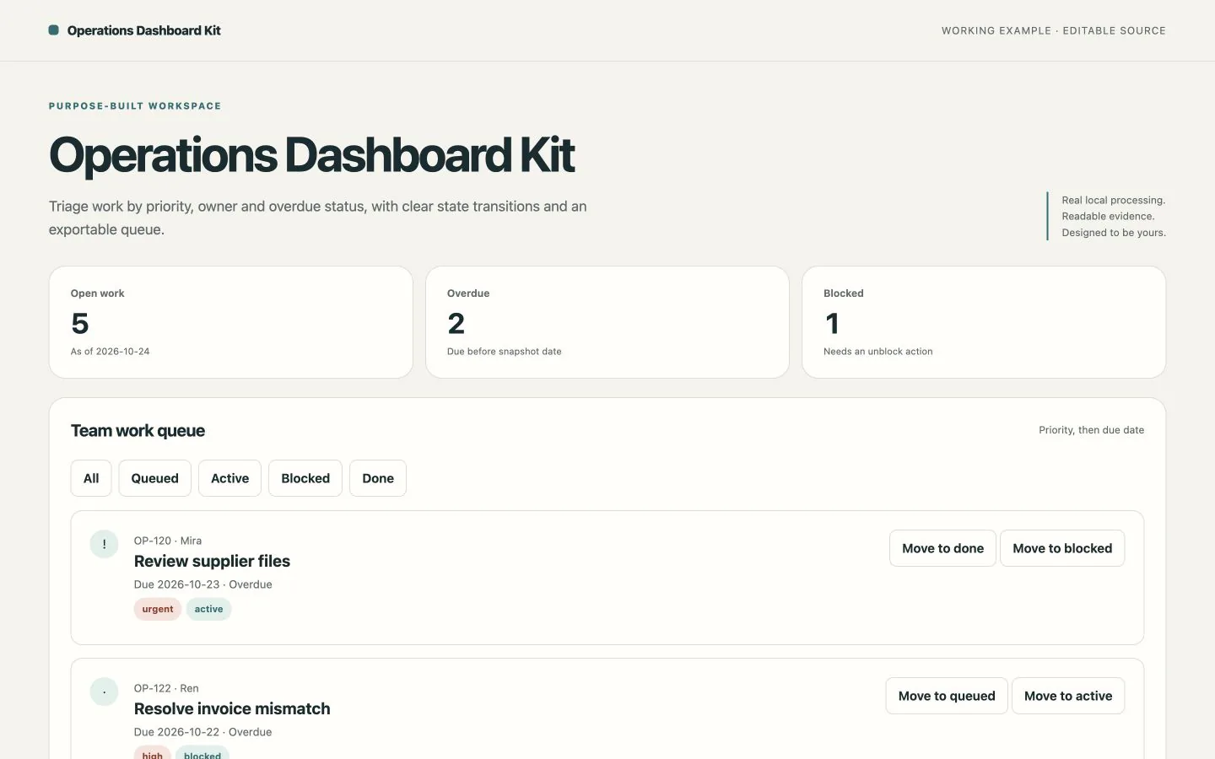This screenshot has height=759, width=1215.
Task: Click the Resolve invoice mismatch title
Action: (232, 709)
